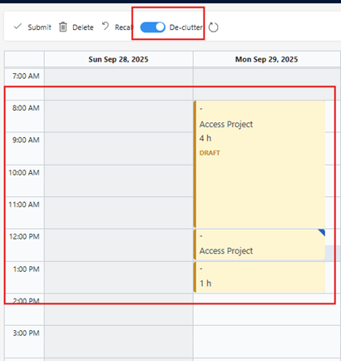The image size is (341, 361).
Task: Click the Delete label
Action: tap(83, 27)
